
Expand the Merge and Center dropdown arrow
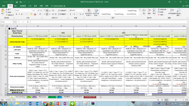tap(67, 14)
